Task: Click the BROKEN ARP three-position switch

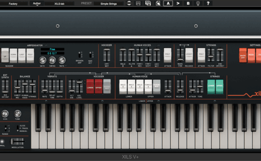Action: pyautogui.click(x=79, y=55)
